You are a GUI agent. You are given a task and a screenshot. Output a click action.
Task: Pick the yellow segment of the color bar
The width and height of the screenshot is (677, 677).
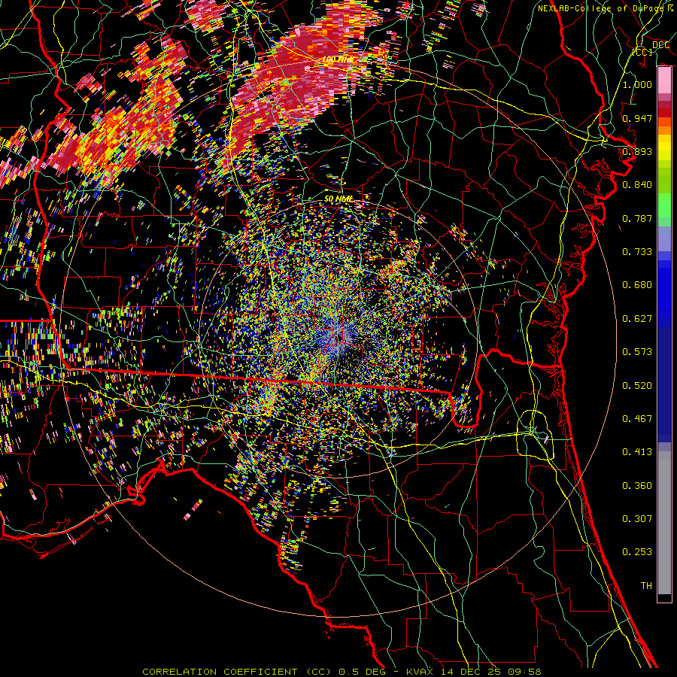664,149
